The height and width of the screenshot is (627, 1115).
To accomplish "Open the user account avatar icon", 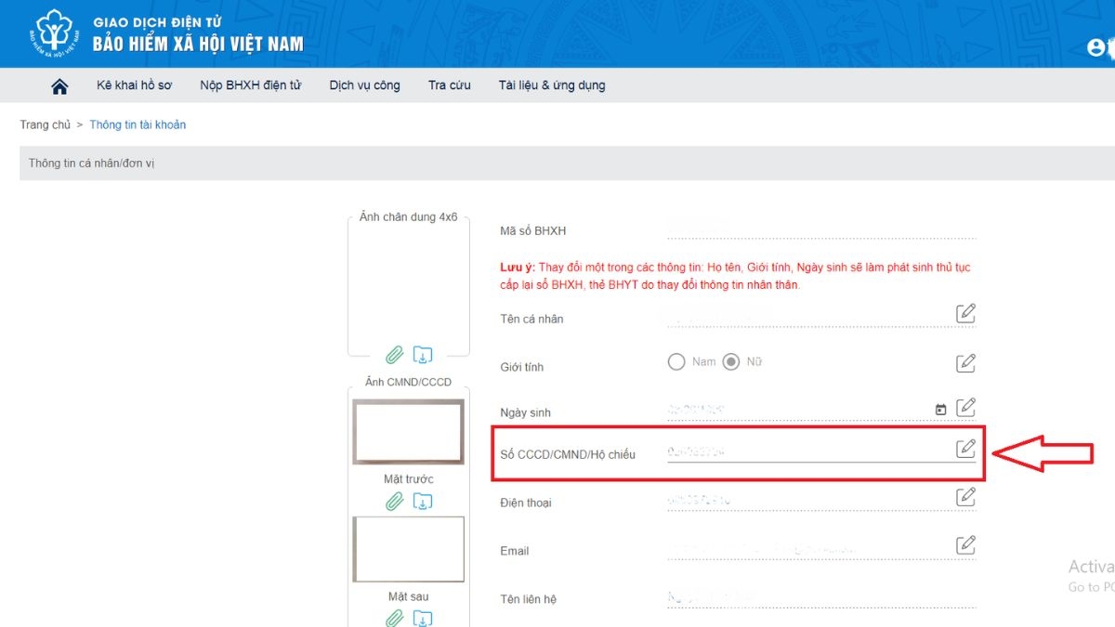I will [x=1097, y=47].
